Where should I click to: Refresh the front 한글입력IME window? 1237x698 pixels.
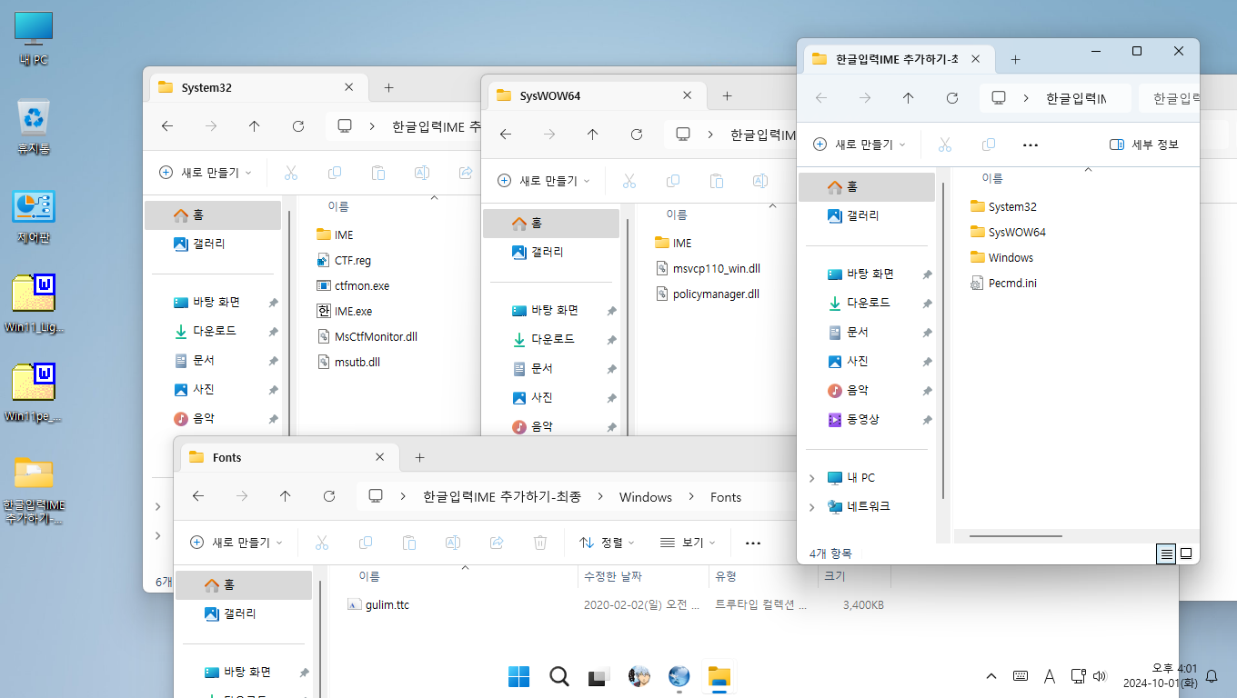pyautogui.click(x=952, y=98)
